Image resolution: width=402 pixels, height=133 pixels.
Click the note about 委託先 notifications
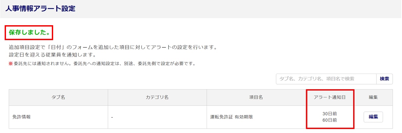[x=104, y=63]
